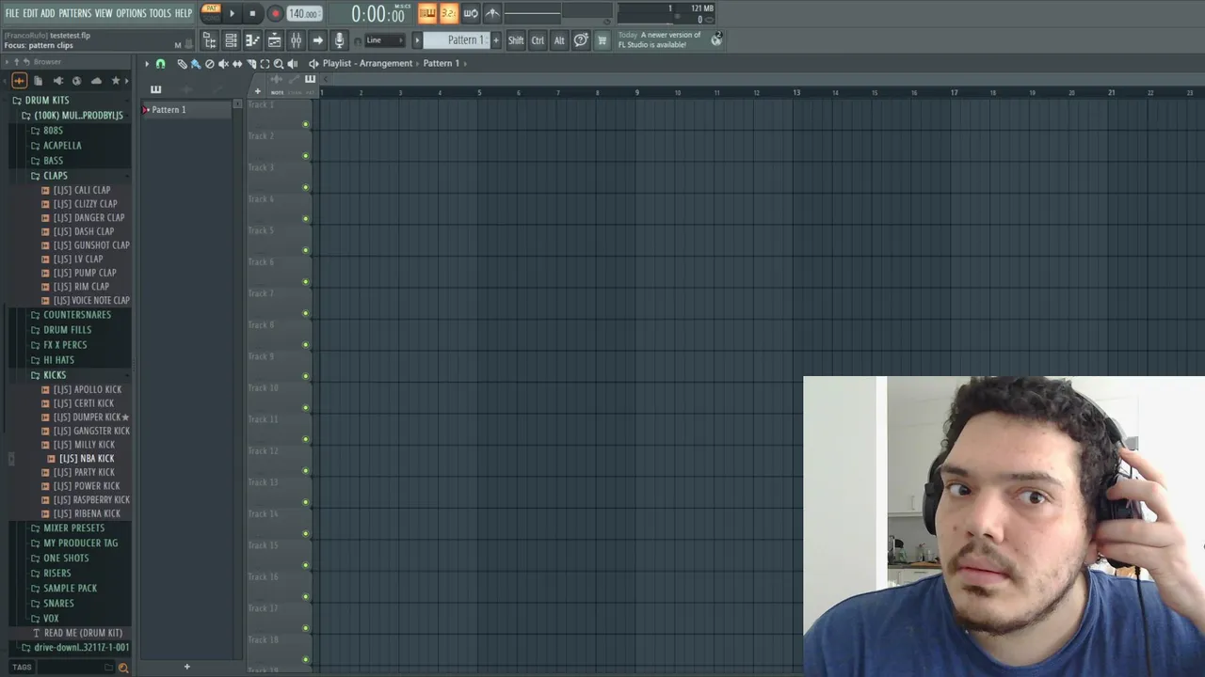Image resolution: width=1205 pixels, height=677 pixels.
Task: Mute Track 10 with its green dot
Action: (x=305, y=407)
